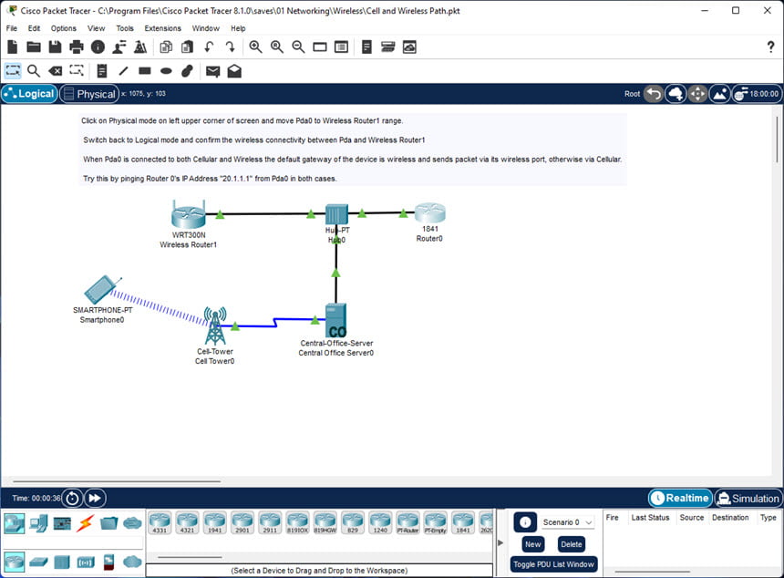This screenshot has height=578, width=784.
Task: Activate the Select tool
Action: [13, 71]
